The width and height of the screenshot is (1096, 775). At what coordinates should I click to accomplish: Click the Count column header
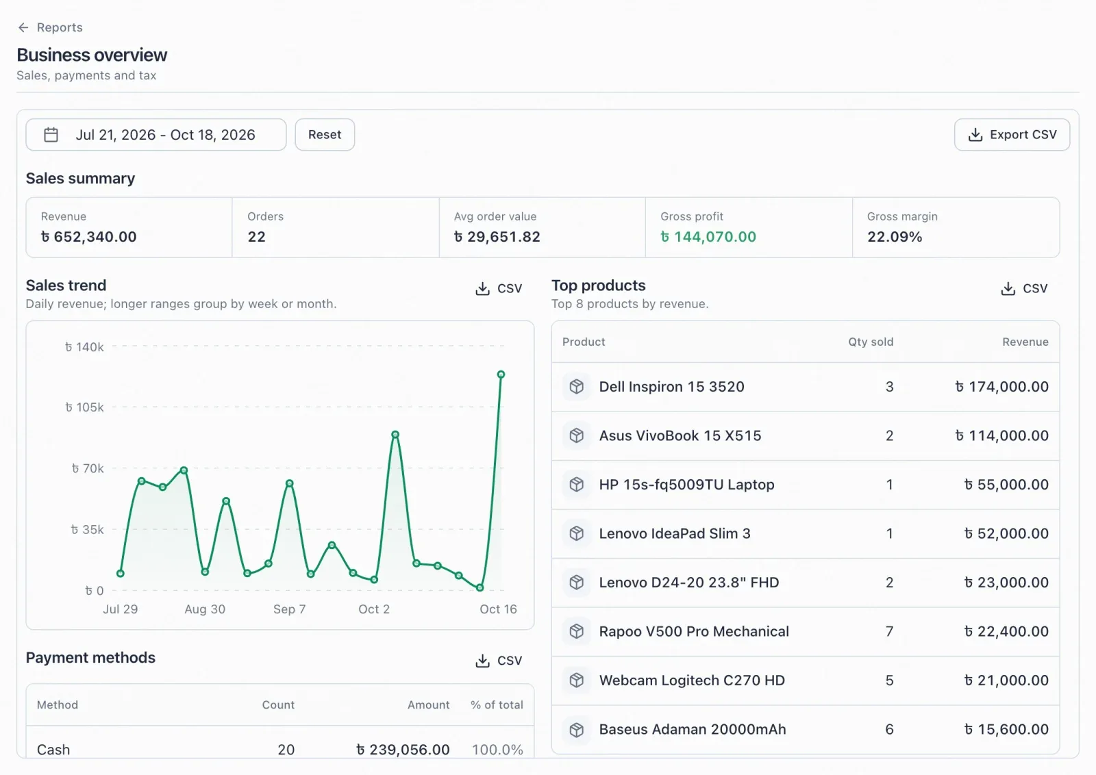tap(278, 705)
